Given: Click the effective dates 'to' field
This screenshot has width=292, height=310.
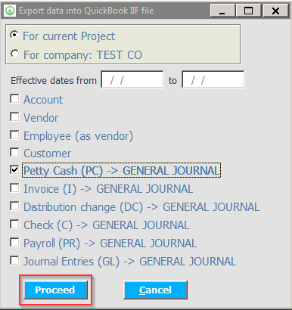Looking at the screenshot, I should coord(213,79).
